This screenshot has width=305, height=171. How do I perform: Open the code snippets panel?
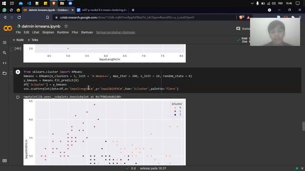coord(4,63)
